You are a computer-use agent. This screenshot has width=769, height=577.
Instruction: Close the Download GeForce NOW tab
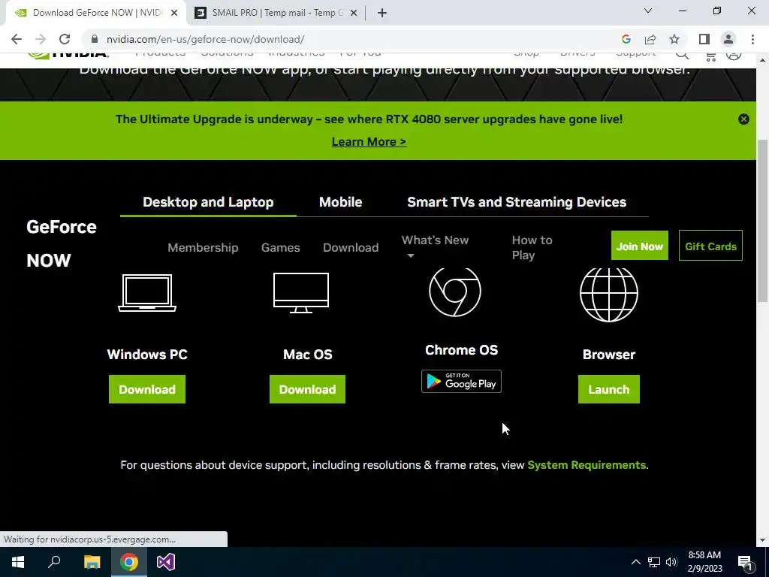(174, 13)
